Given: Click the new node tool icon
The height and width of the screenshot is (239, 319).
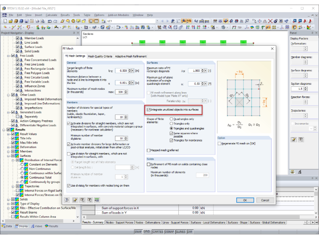Looking at the screenshot, I should (5, 27).
